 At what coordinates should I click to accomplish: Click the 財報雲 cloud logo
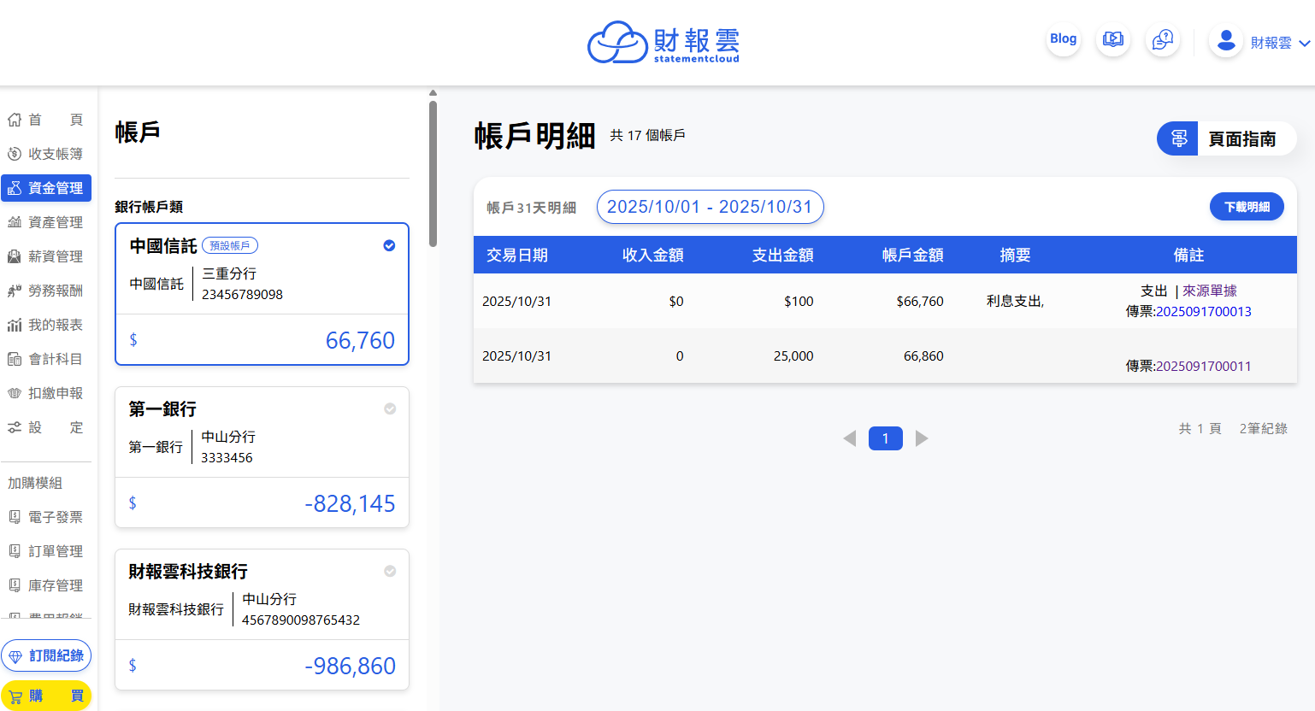click(x=617, y=43)
